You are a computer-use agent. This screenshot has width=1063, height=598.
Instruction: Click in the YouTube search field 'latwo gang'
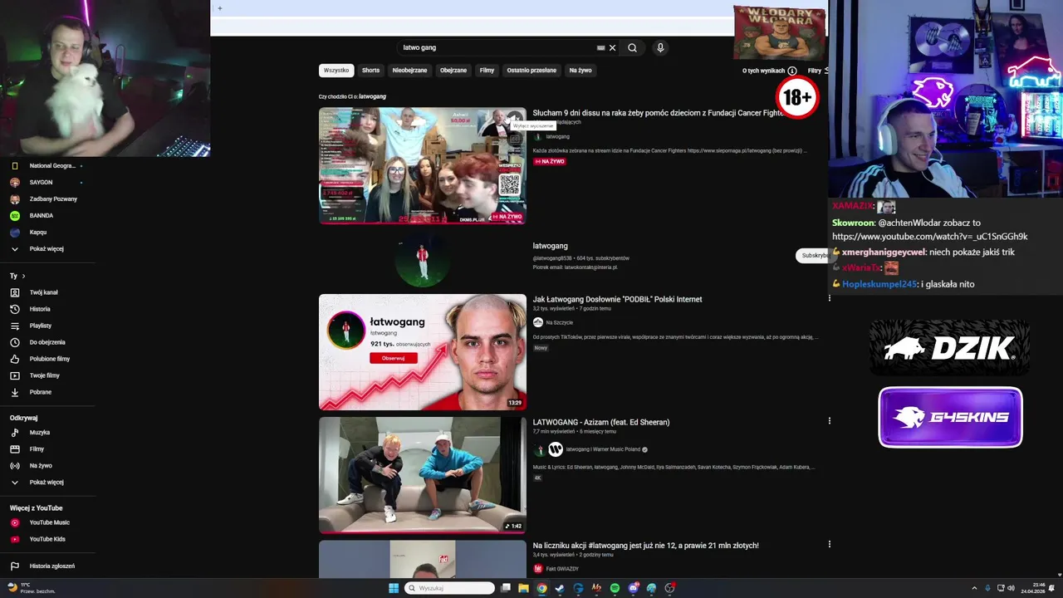tap(498, 47)
